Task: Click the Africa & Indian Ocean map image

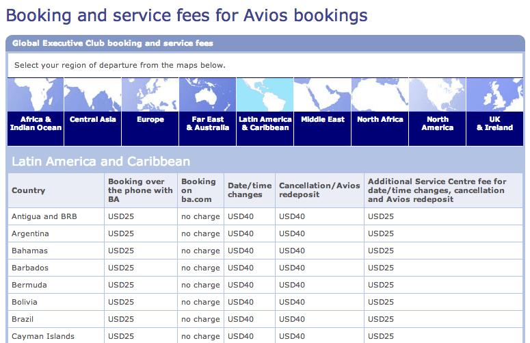Action: pyautogui.click(x=36, y=94)
